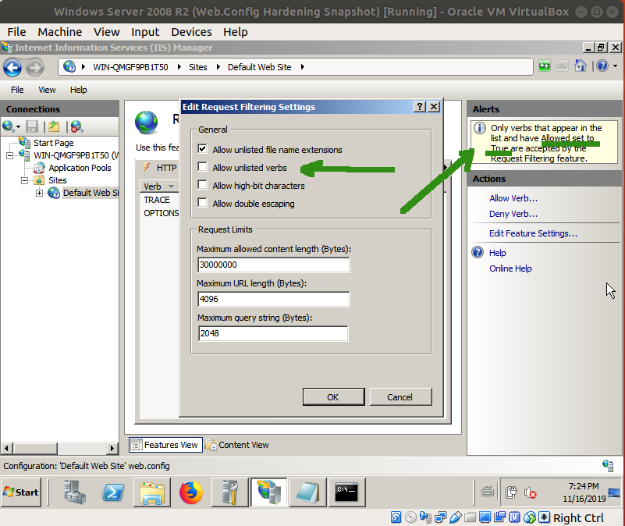The height and width of the screenshot is (526, 625).
Task: Open the IIS Manager View menu
Action: tap(47, 90)
